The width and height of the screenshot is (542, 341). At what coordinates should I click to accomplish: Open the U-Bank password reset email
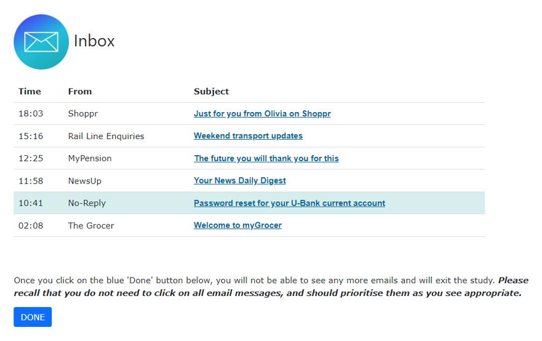[289, 203]
